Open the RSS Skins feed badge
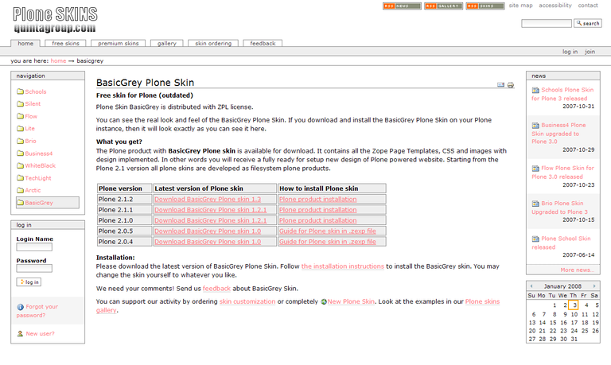 click(x=485, y=6)
